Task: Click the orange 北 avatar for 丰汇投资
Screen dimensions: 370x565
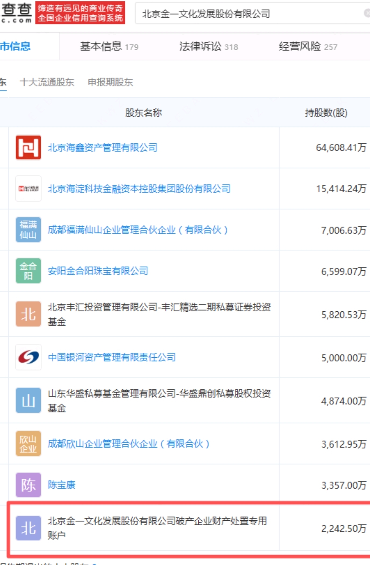Action: coord(28,314)
